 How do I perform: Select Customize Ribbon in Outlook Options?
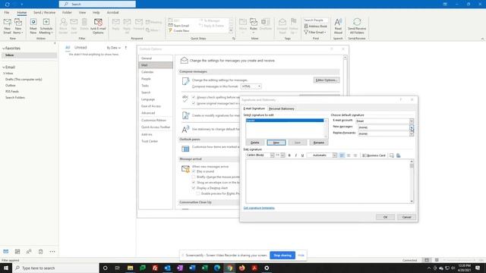pyautogui.click(x=156, y=120)
